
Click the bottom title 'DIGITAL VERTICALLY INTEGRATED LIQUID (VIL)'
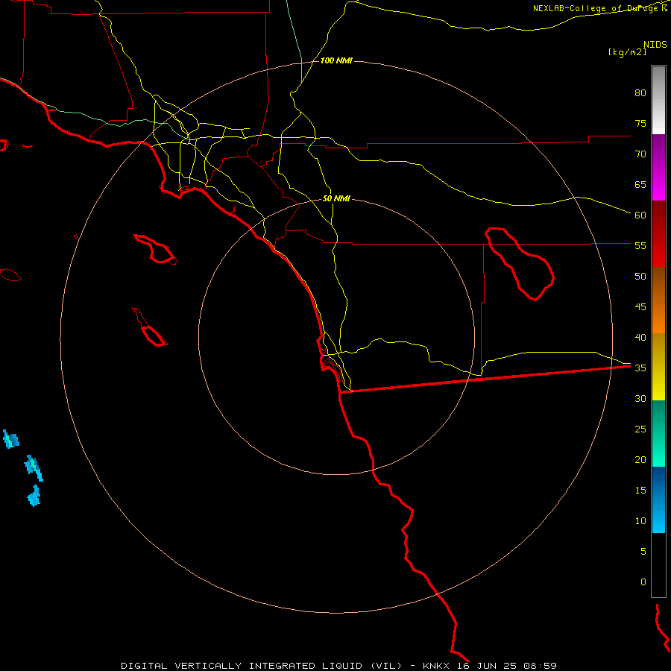coord(261,666)
